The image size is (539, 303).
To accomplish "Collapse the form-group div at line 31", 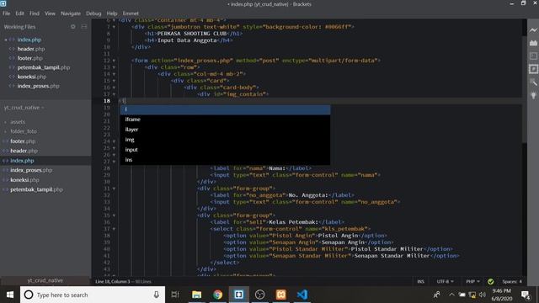I will 114,189.
